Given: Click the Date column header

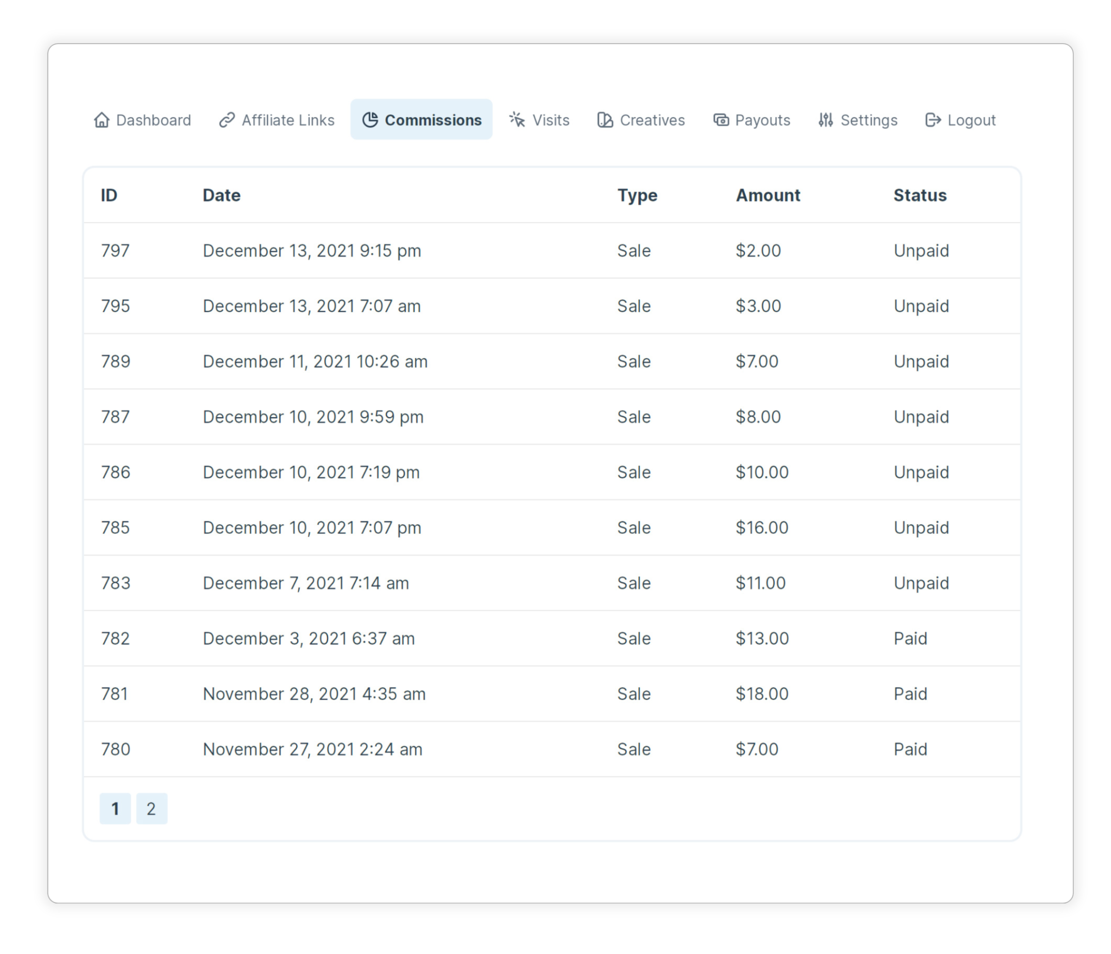Looking at the screenshot, I should [x=221, y=195].
